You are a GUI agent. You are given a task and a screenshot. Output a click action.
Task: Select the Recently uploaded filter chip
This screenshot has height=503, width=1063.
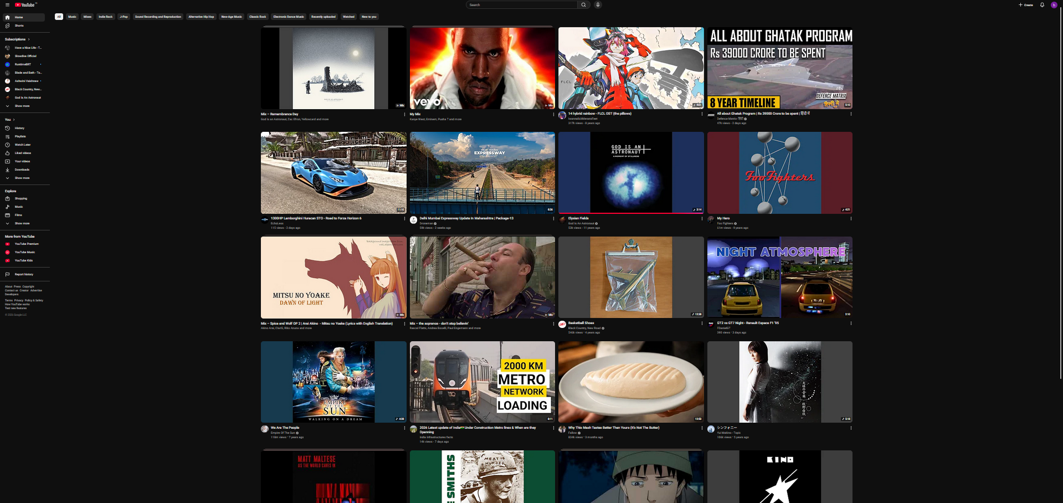pos(323,17)
